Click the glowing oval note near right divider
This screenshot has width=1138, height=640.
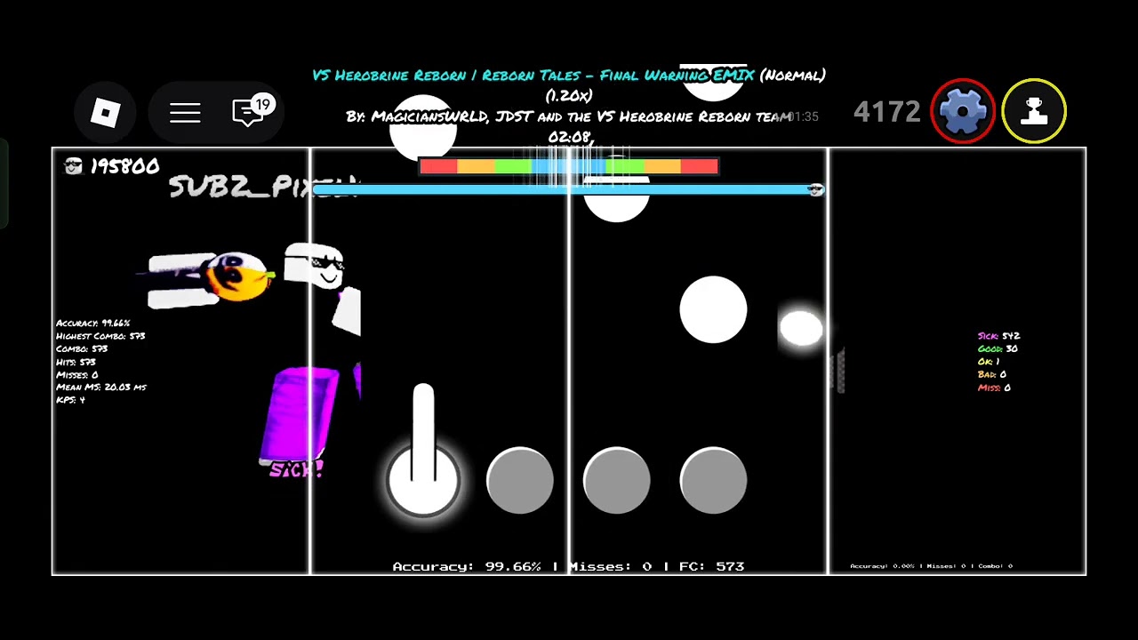coord(801,328)
